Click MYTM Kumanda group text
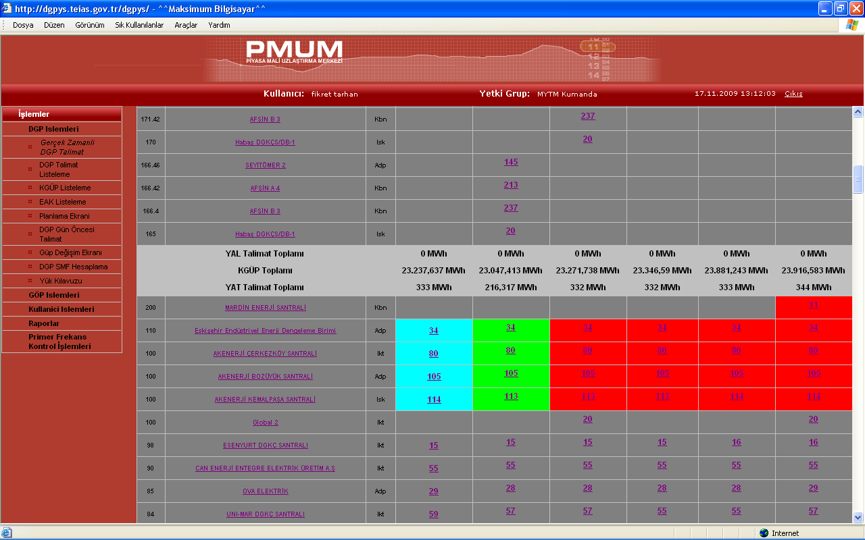The image size is (865, 540). pos(567,94)
